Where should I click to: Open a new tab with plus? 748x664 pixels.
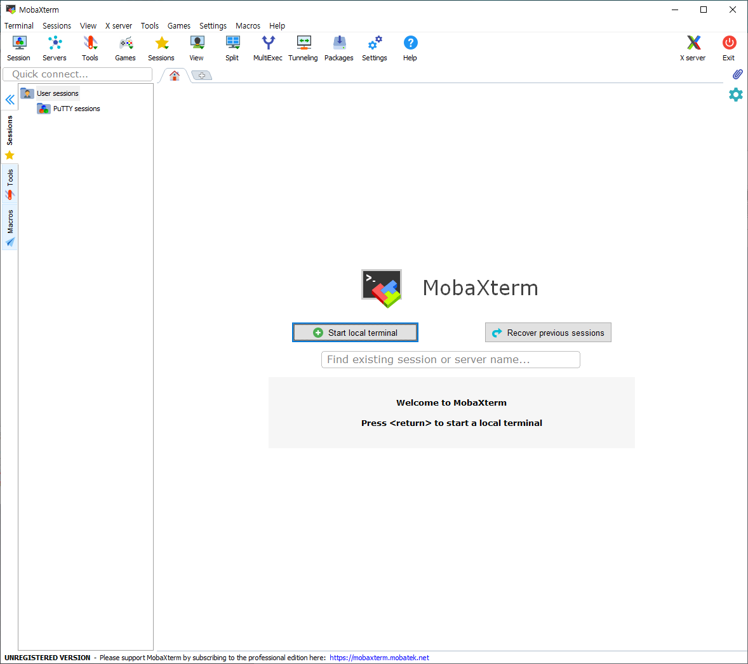[x=202, y=76]
